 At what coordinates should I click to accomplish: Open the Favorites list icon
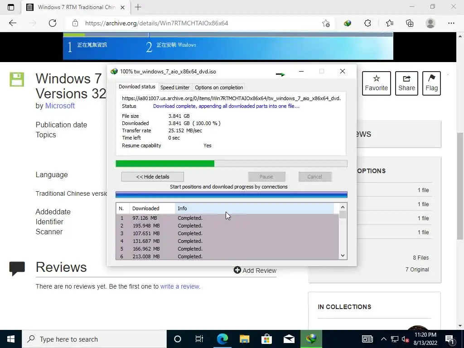coord(389,23)
